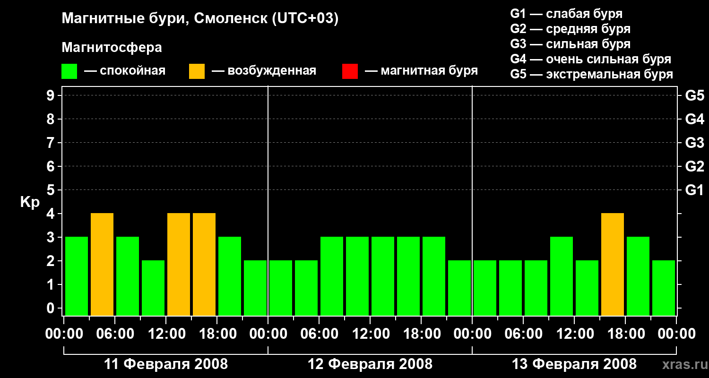
Task: Select the first orange bar on 11 Февраля
Action: click(x=102, y=264)
